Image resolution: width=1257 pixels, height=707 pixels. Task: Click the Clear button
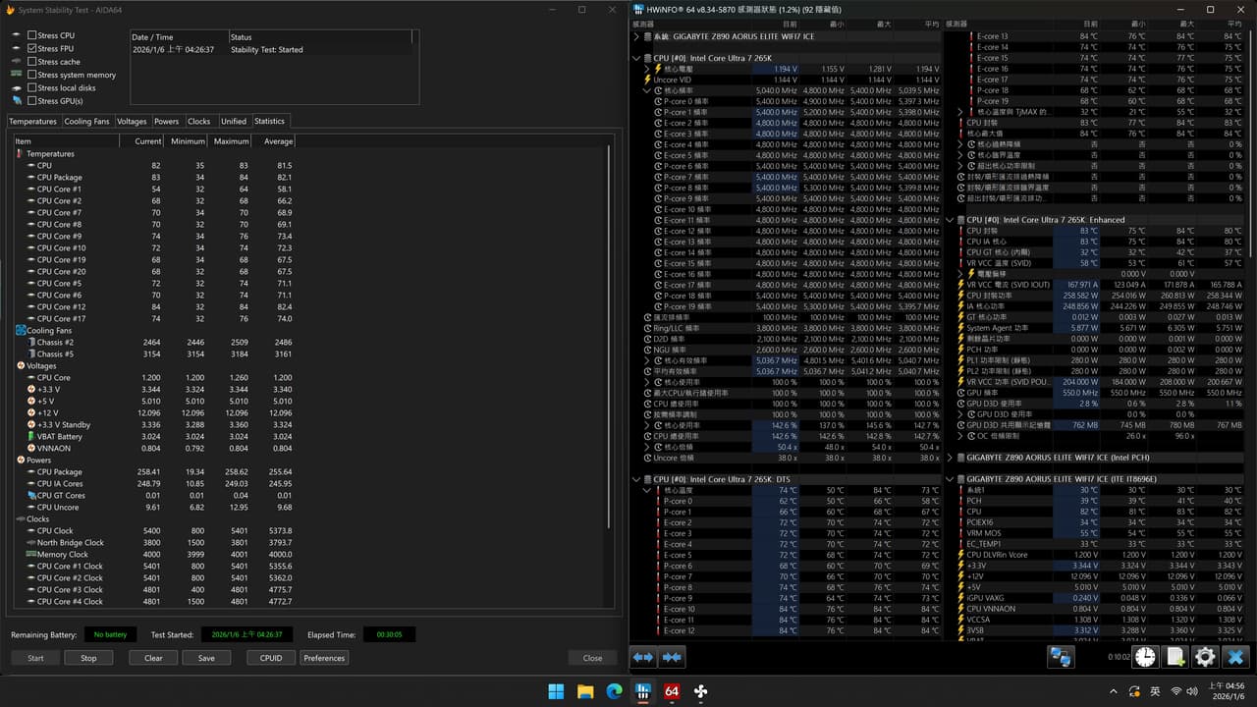click(x=153, y=658)
